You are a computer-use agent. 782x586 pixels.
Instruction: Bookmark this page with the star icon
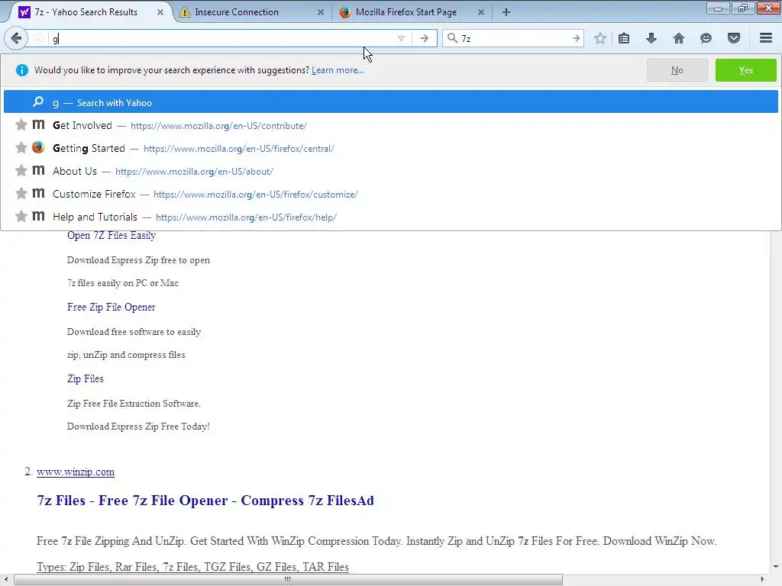600,38
